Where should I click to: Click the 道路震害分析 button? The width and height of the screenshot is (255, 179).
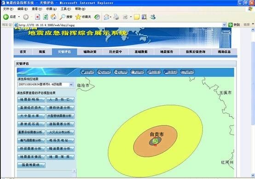(60, 124)
